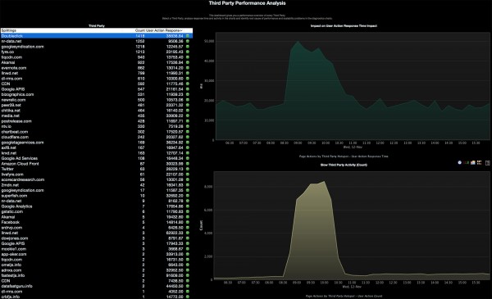Click the green status icon in fyre.co row

pyautogui.click(x=188, y=52)
